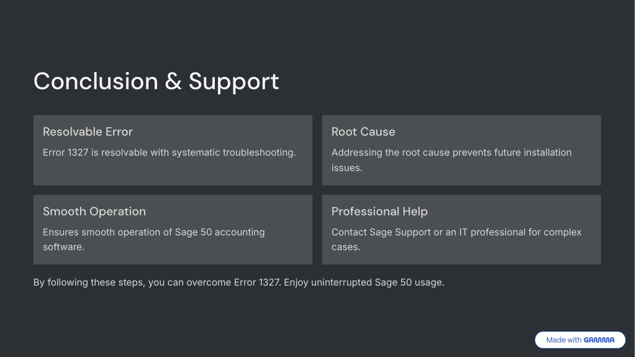
Task: Click the Ensures smooth operation description
Action: pos(154,239)
